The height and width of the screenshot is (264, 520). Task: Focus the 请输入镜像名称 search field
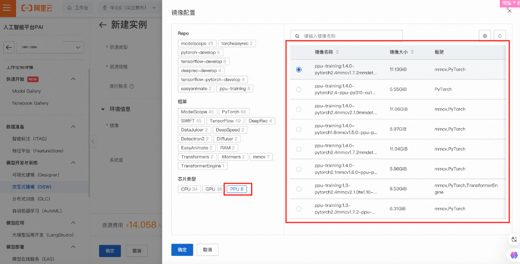pos(346,36)
